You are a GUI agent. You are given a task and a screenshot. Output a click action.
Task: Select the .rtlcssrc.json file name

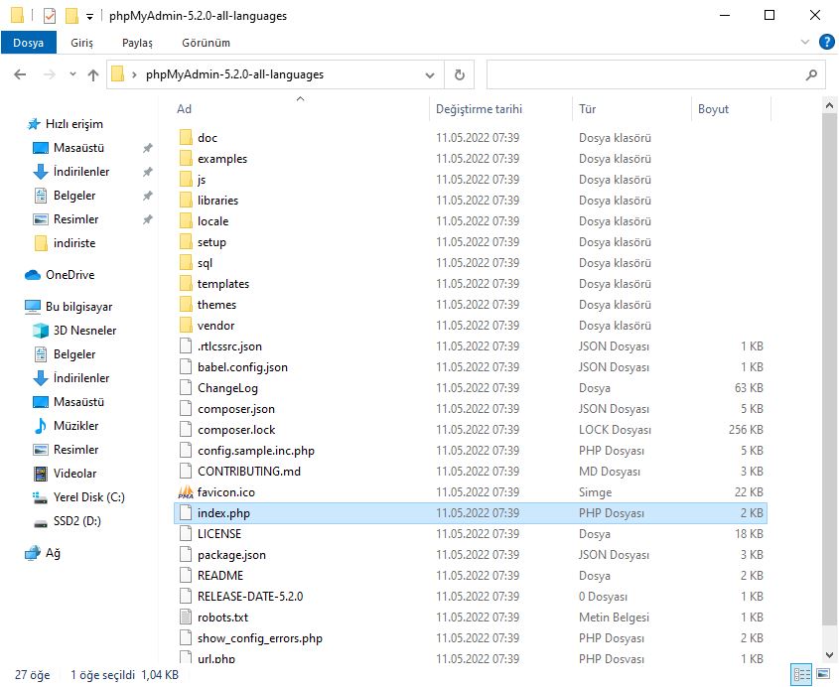tap(229, 346)
